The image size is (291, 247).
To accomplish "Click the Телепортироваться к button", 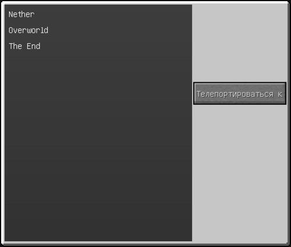I will 240,93.
